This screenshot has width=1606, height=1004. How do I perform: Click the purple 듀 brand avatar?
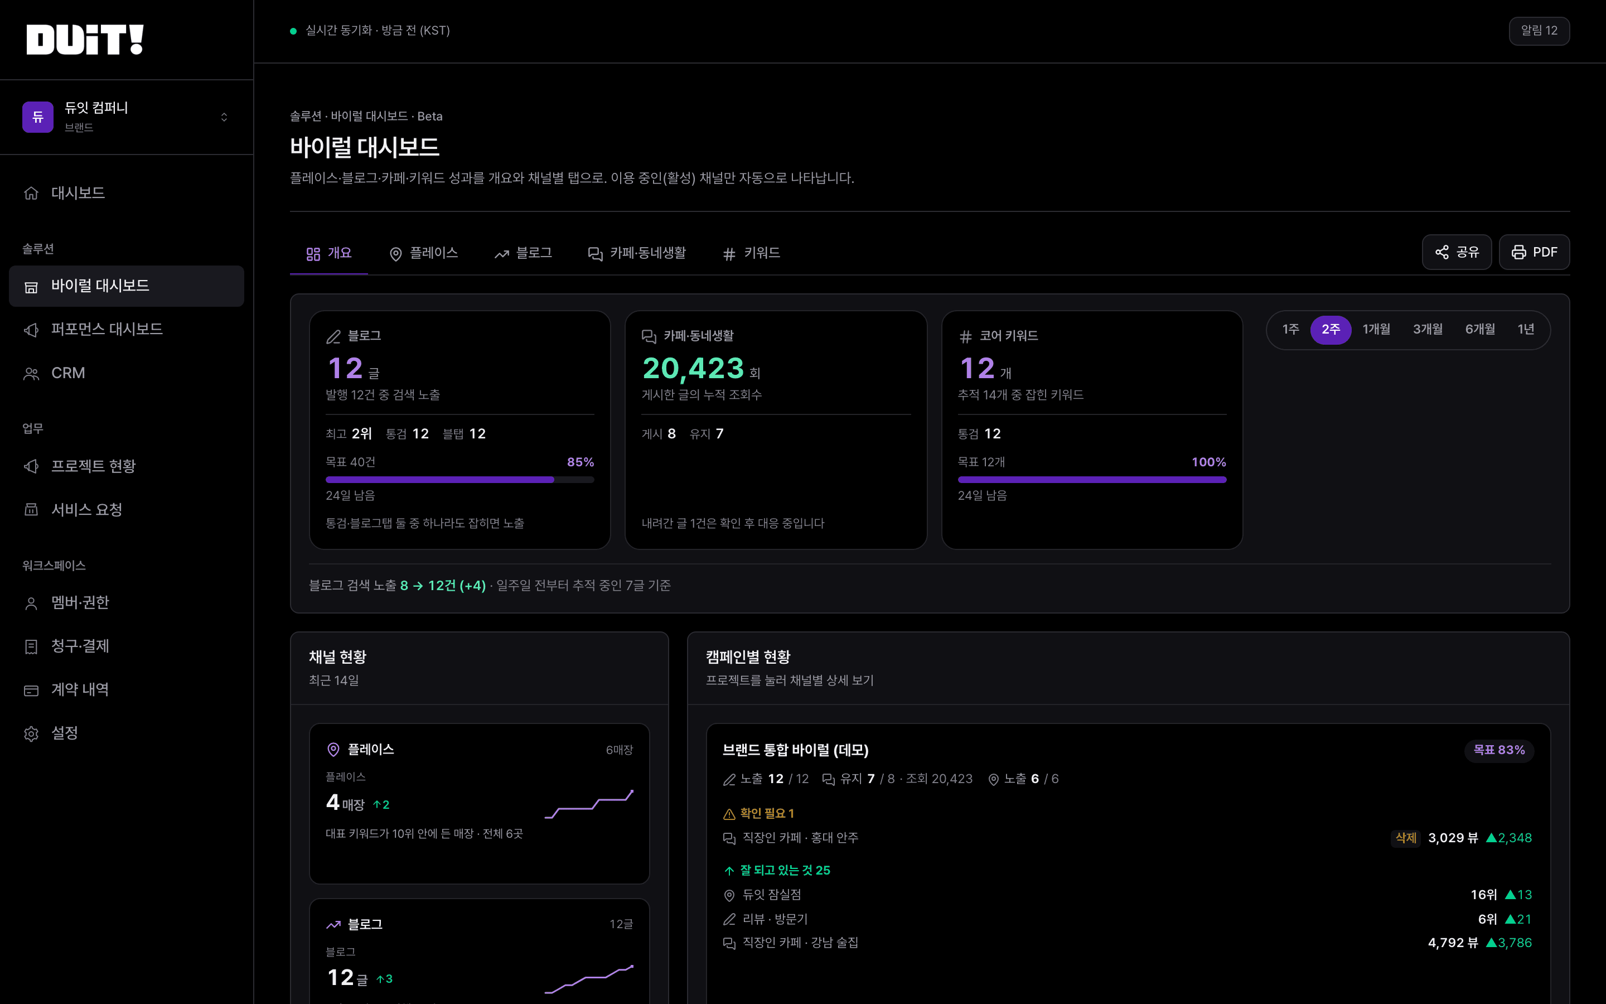[x=38, y=117]
